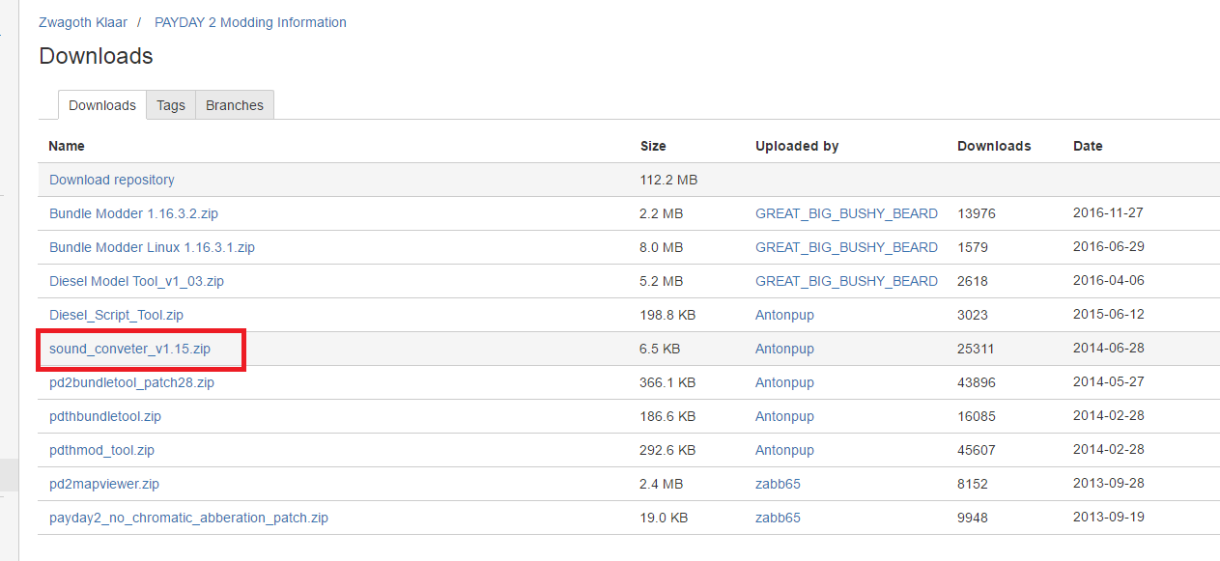Select the Downloads tab

101,105
